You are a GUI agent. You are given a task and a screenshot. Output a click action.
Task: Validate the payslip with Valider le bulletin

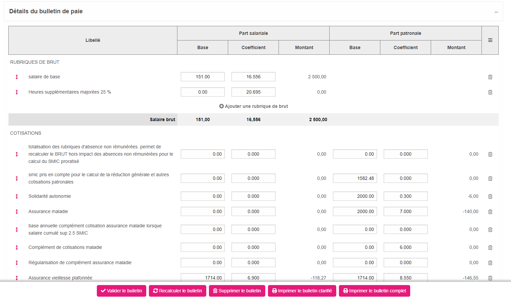121,291
